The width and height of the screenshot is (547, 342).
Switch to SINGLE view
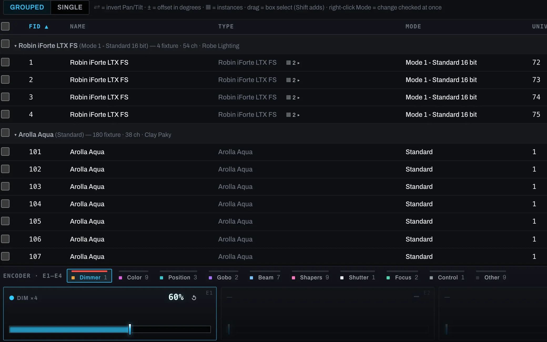tap(70, 7)
